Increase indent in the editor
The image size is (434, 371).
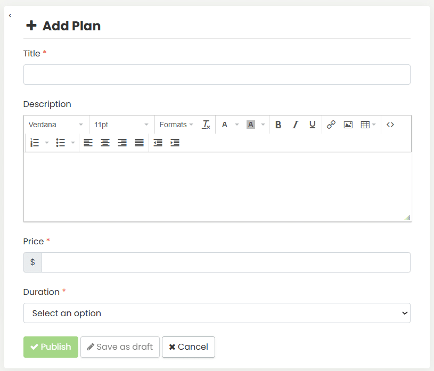[175, 143]
